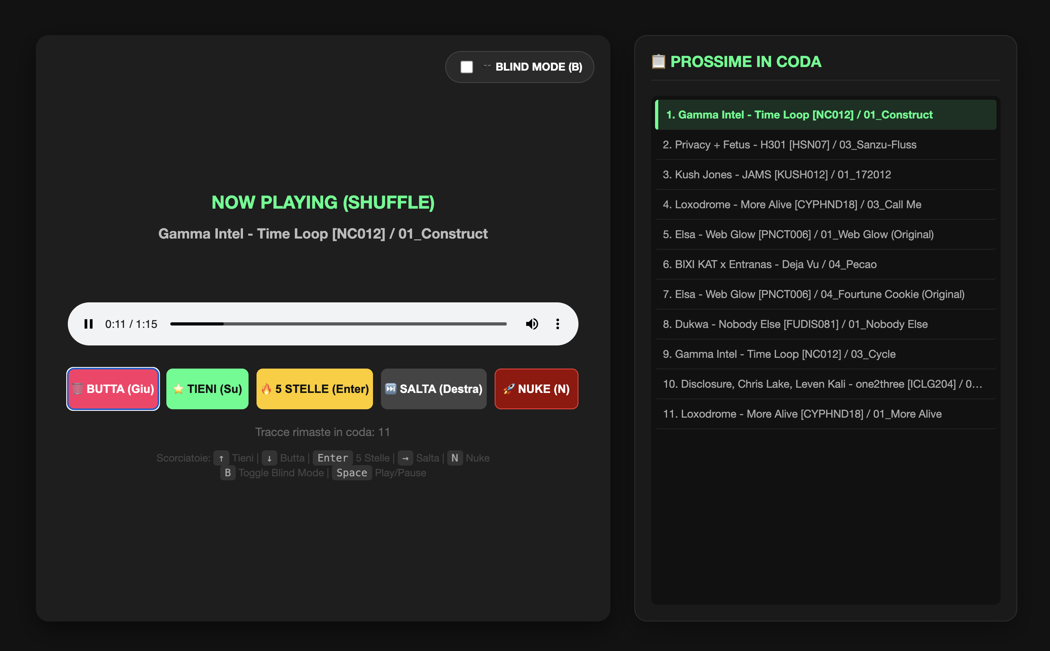Skip track with SALTA (Destra) button
The image size is (1050, 651).
[x=434, y=389]
